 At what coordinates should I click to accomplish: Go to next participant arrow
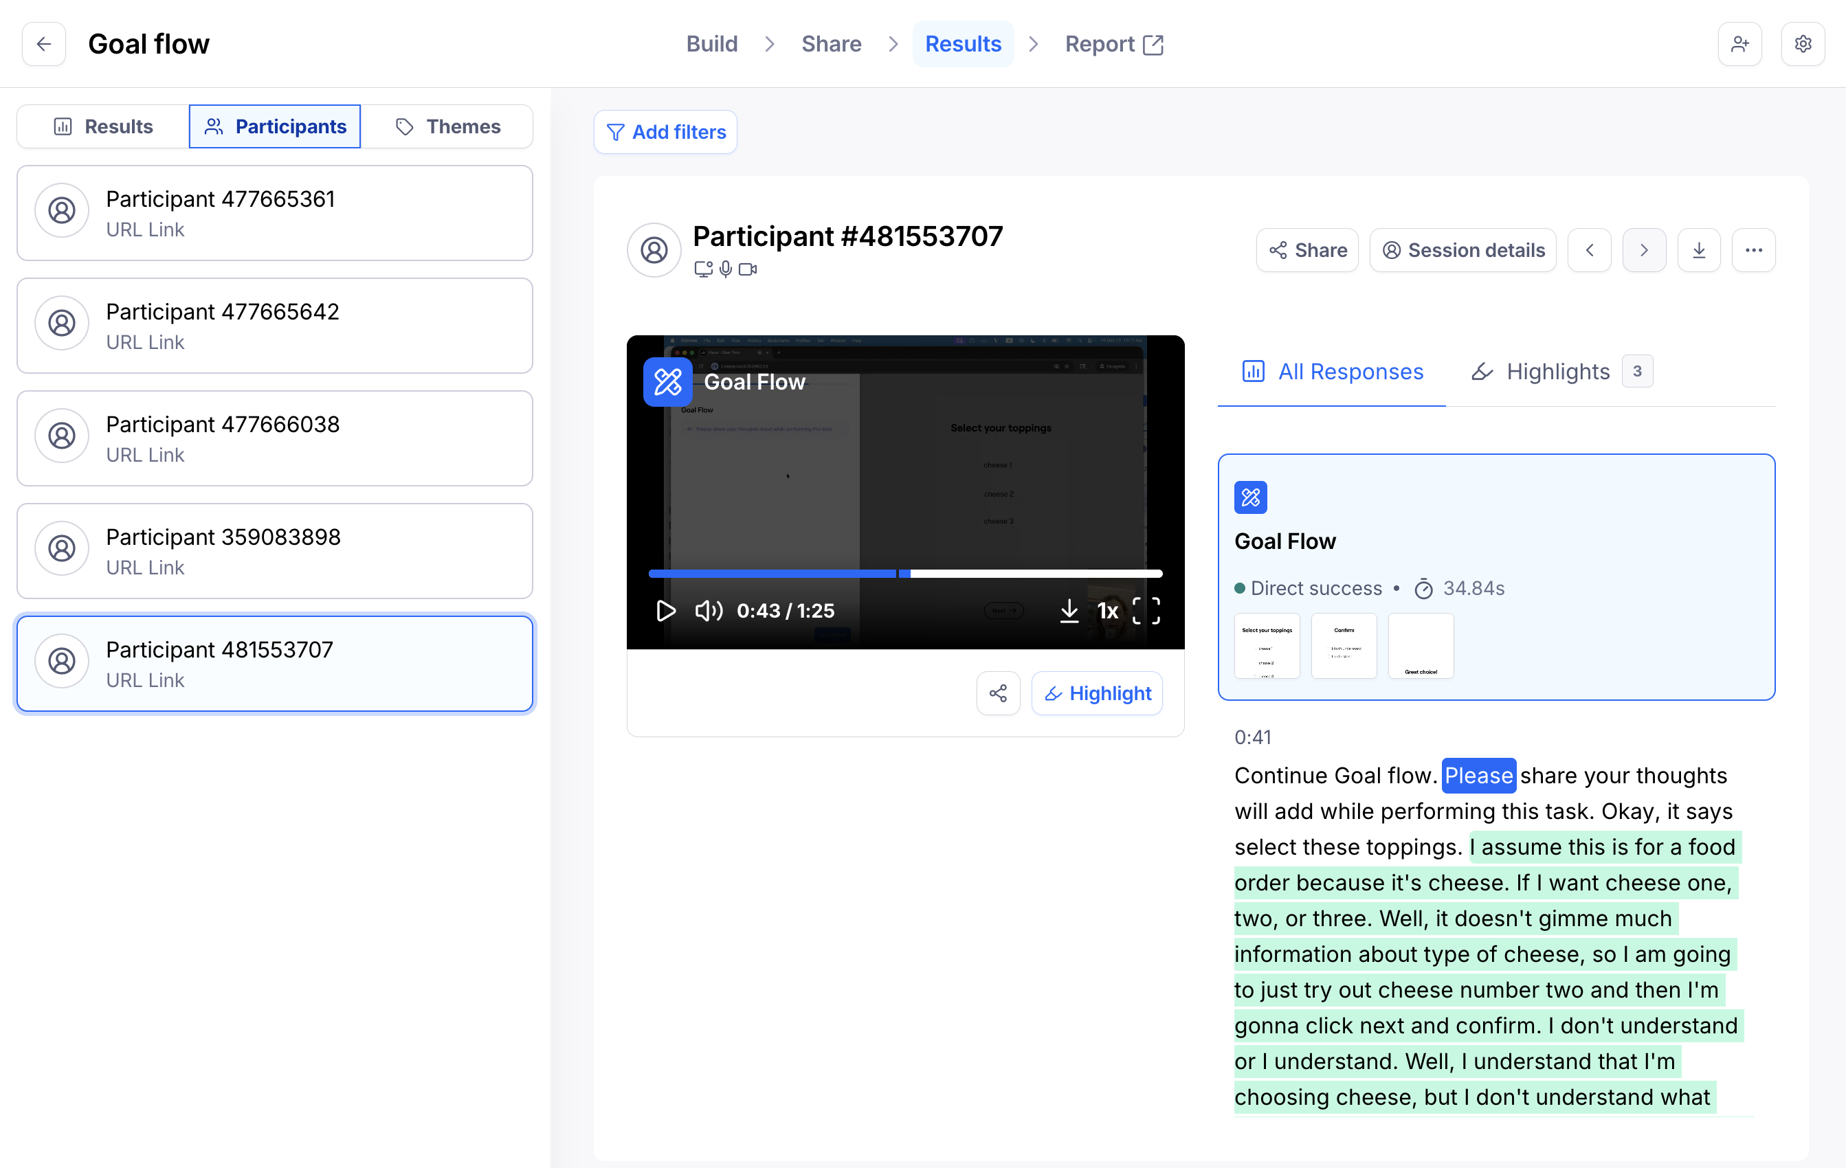point(1644,250)
